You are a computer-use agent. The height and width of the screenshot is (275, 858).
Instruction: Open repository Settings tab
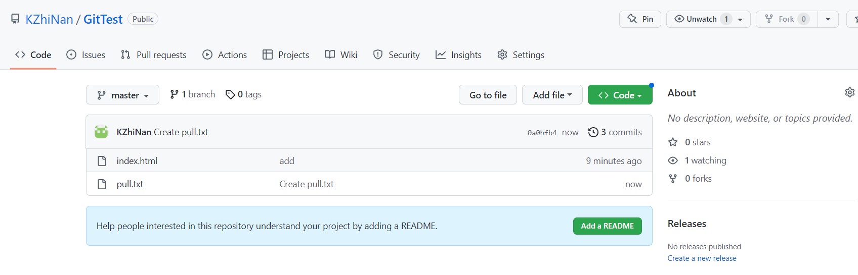(521, 55)
